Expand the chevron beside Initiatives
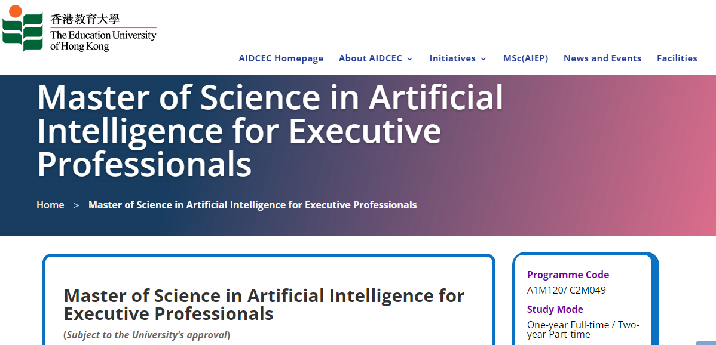Viewport: 716px width, 345px height. click(483, 58)
